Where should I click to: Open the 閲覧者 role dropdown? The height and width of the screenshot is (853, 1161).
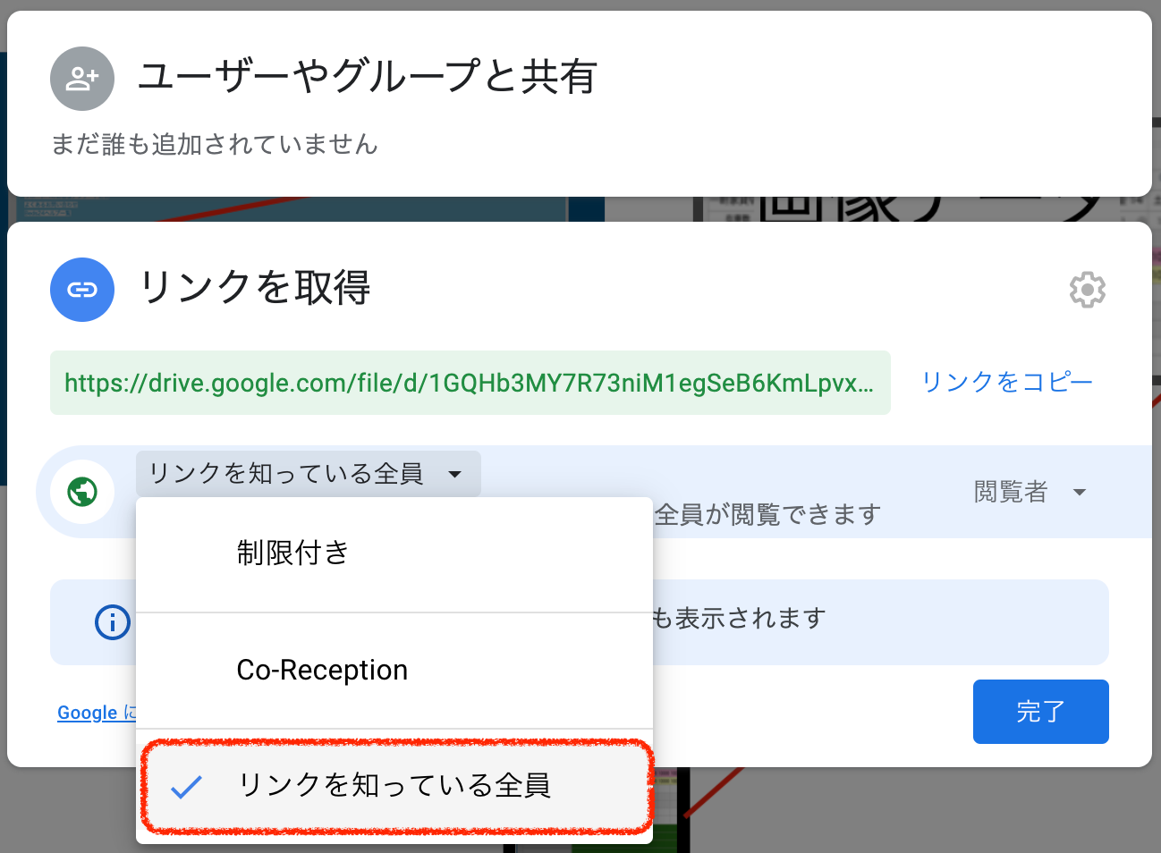[1011, 492]
